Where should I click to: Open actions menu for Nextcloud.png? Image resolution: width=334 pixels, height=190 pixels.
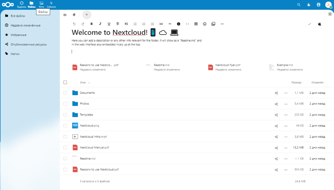286,126
